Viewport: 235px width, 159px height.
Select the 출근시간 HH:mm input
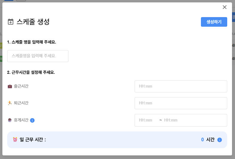tap(181, 86)
